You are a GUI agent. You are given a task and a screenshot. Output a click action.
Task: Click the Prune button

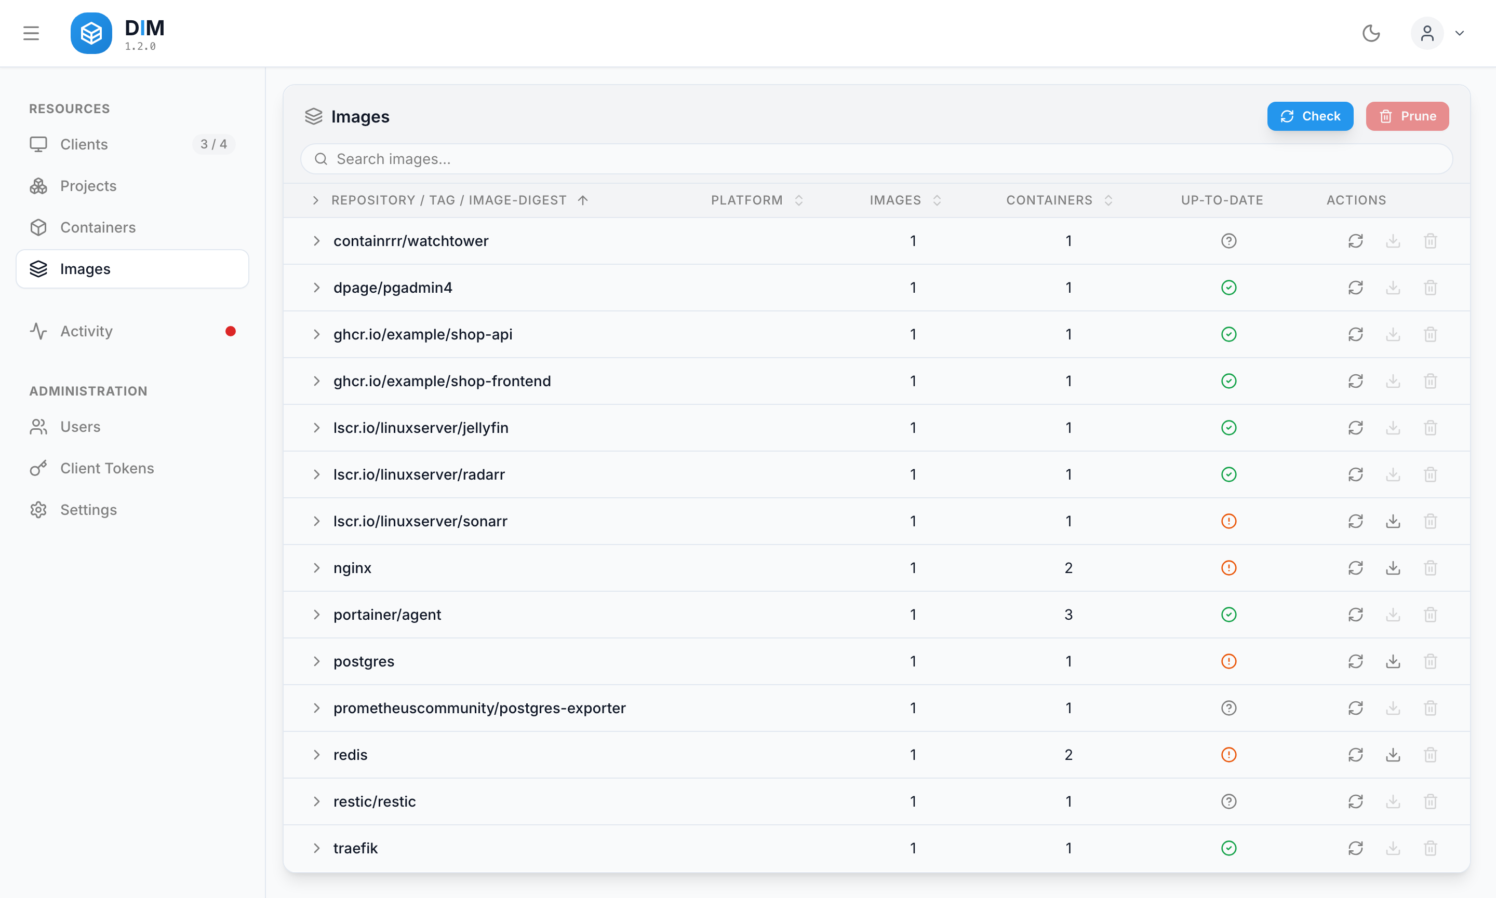coord(1407,116)
